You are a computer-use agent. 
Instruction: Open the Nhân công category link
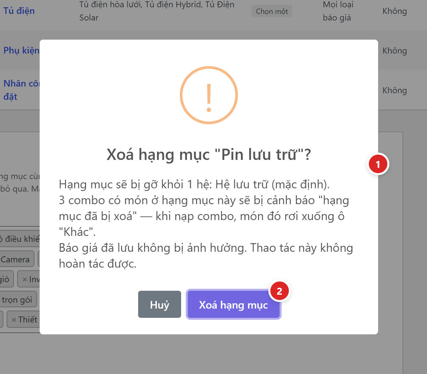coord(21,90)
